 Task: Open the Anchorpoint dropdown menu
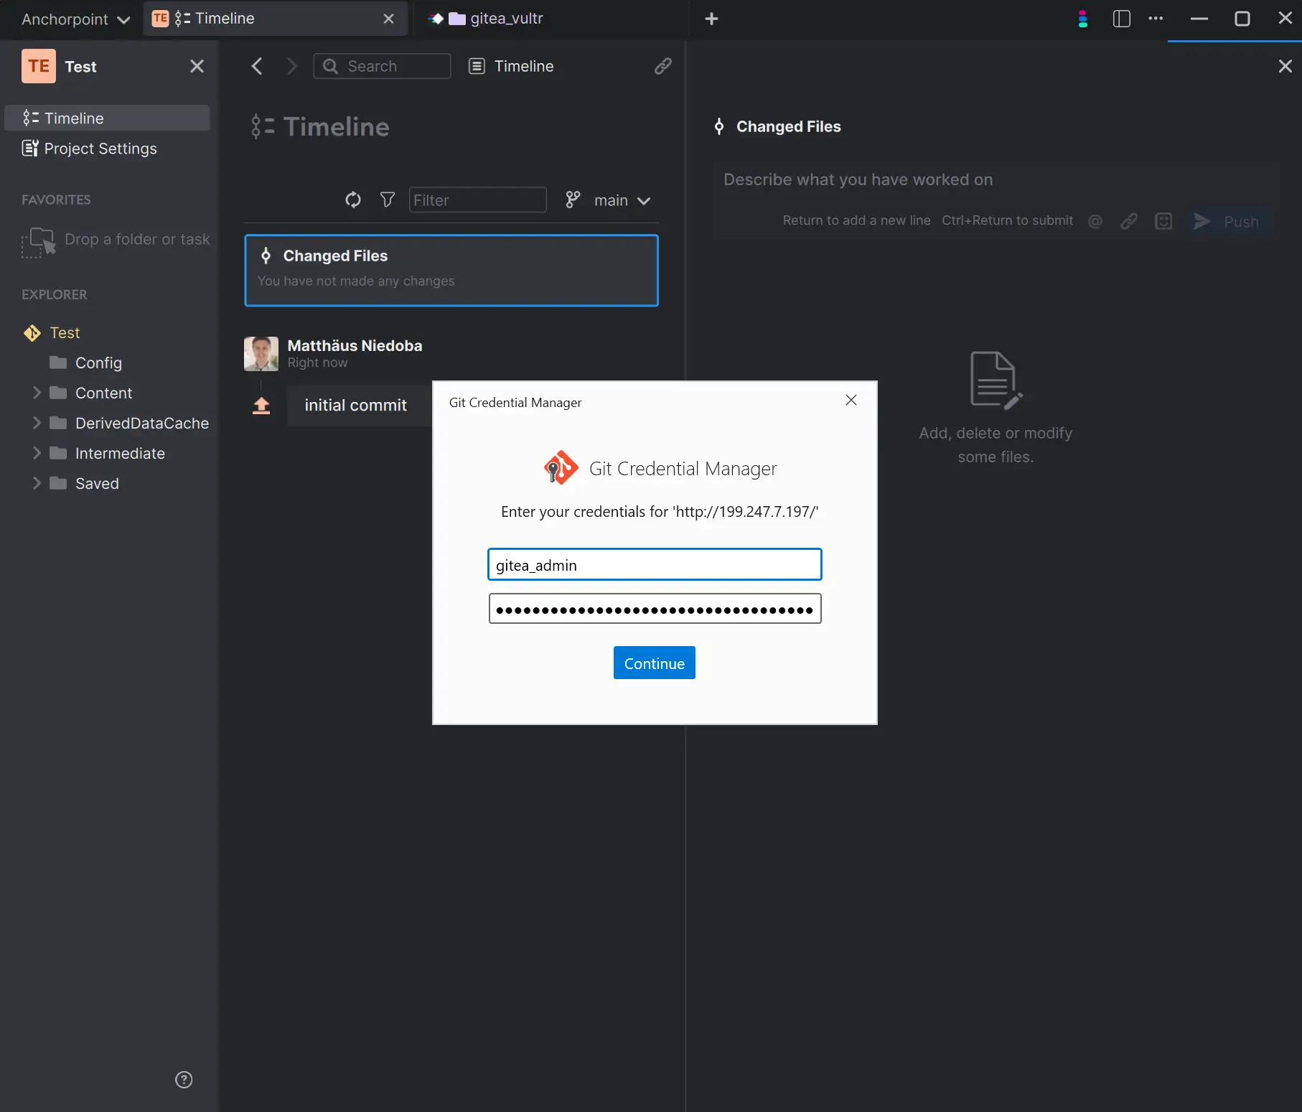(75, 19)
